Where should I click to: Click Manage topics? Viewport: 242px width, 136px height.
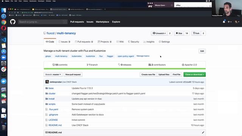click(x=143, y=56)
